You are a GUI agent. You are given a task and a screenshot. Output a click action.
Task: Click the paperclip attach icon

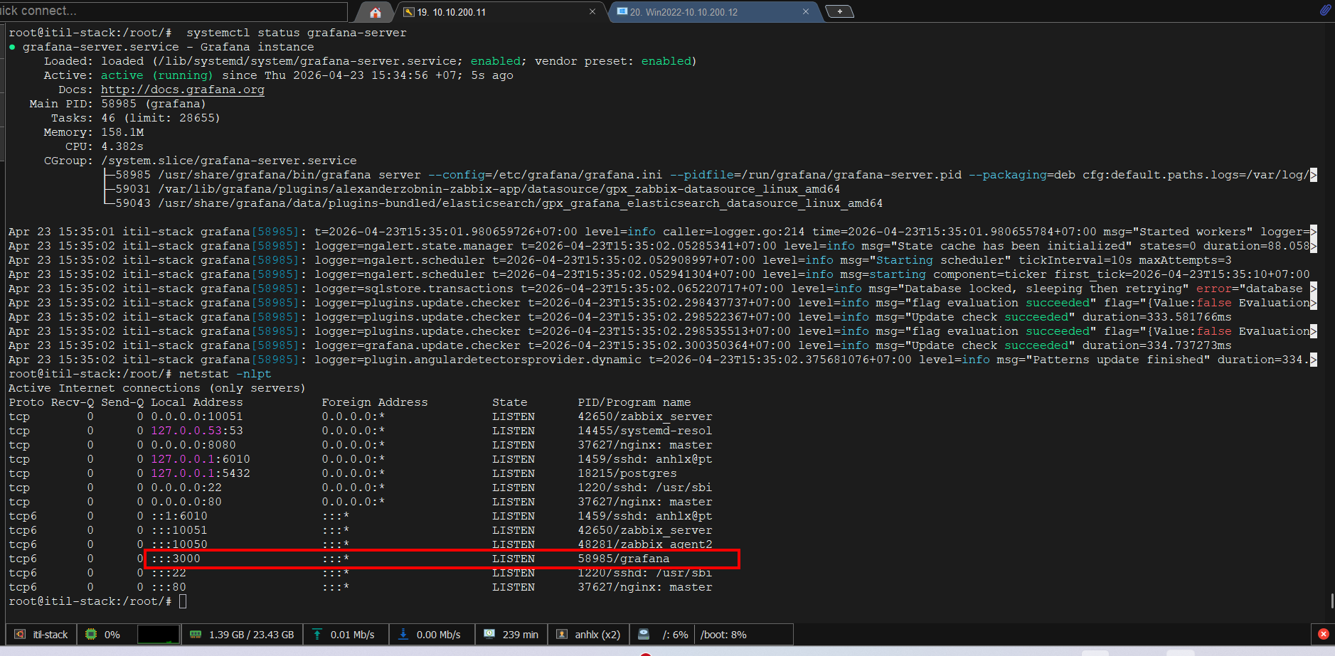[x=1325, y=10]
